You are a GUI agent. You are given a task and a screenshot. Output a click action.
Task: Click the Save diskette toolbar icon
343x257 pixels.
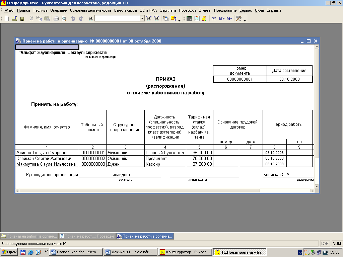22,19
